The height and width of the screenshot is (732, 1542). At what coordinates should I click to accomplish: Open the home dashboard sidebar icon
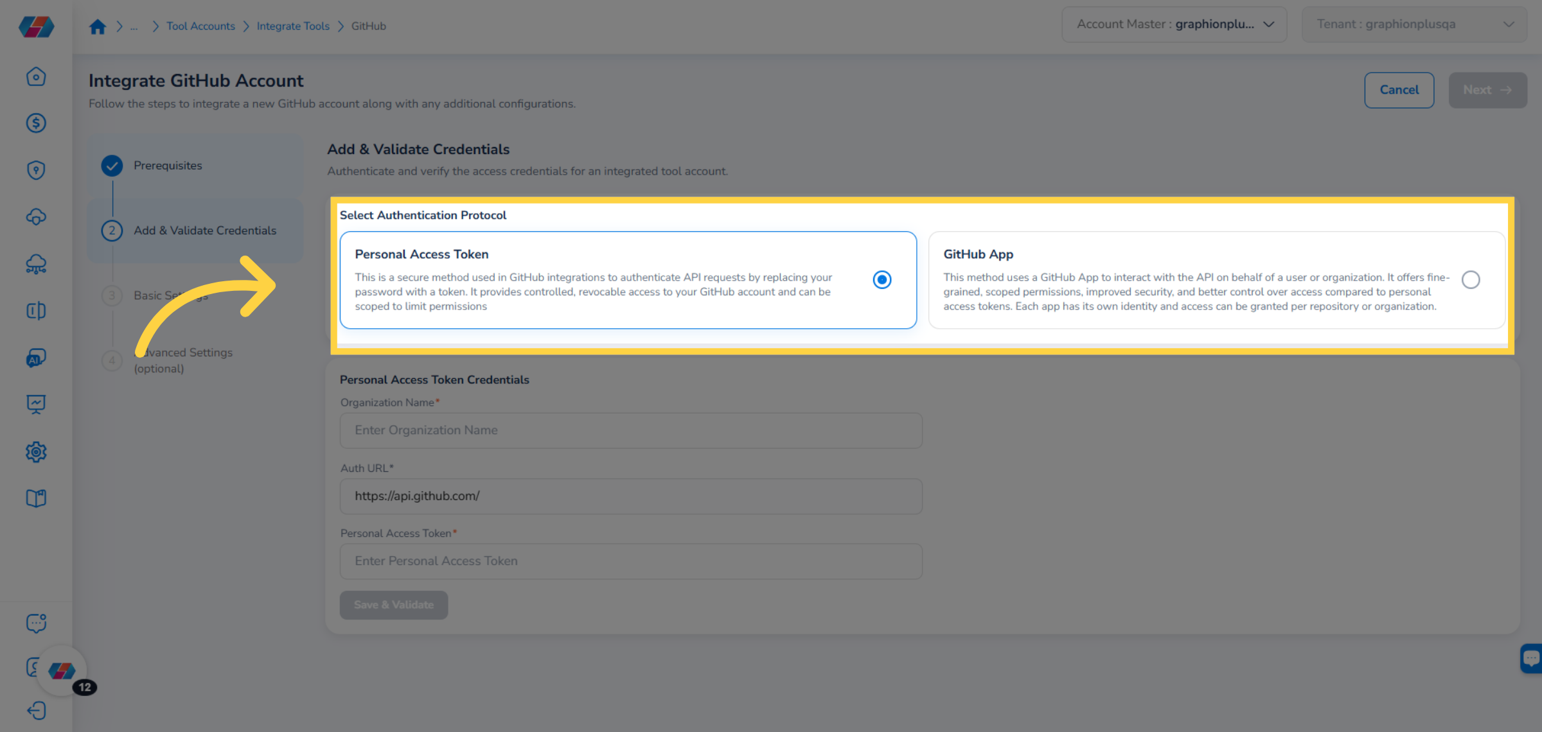point(36,76)
